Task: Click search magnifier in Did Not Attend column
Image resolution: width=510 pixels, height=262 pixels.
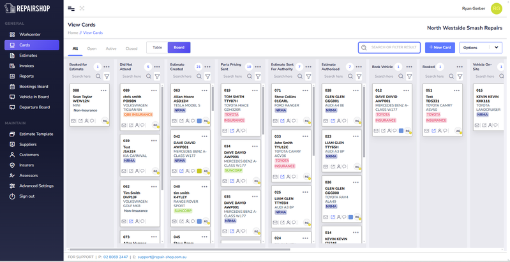Action: (149, 76)
